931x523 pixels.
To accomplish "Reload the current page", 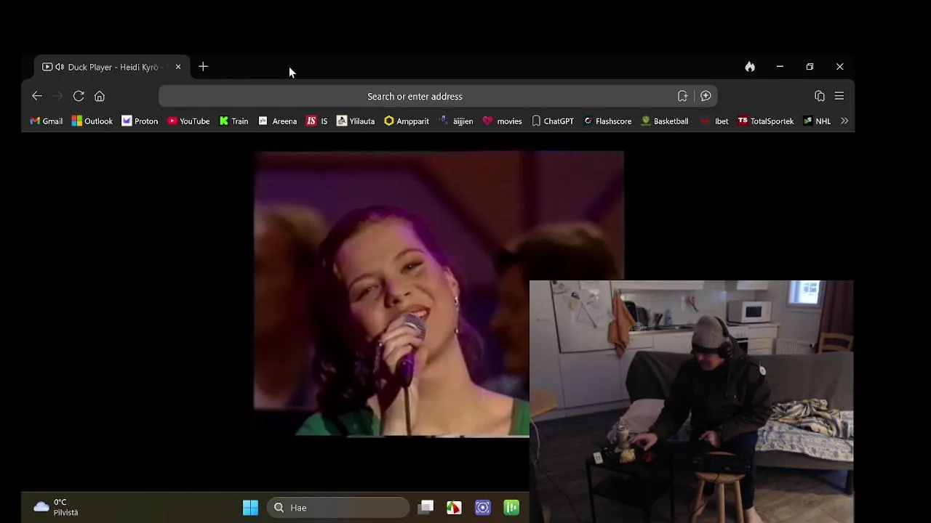I will tap(79, 96).
